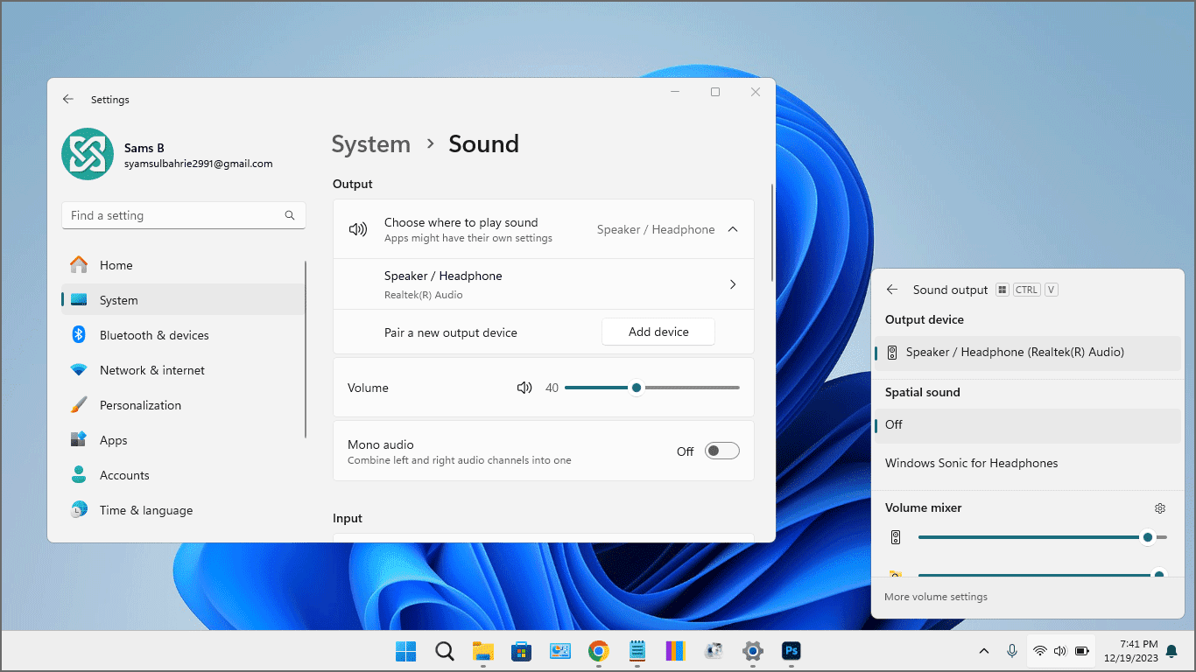Click the Add device button
1196x672 pixels.
[x=658, y=332]
